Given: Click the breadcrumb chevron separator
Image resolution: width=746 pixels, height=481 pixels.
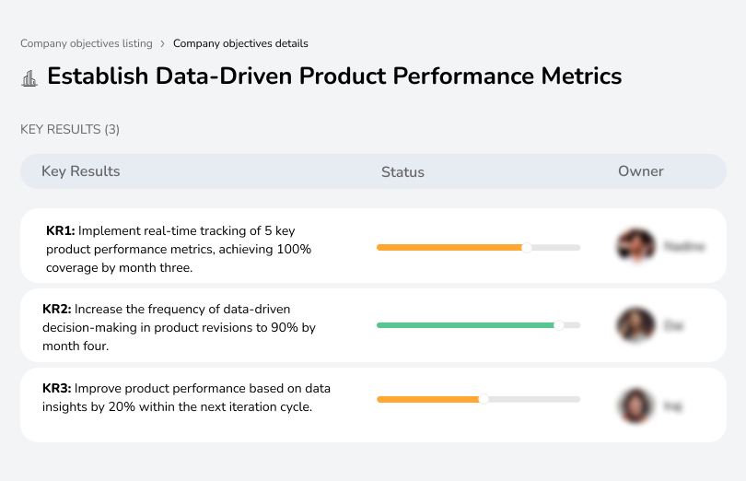Looking at the screenshot, I should click(162, 44).
